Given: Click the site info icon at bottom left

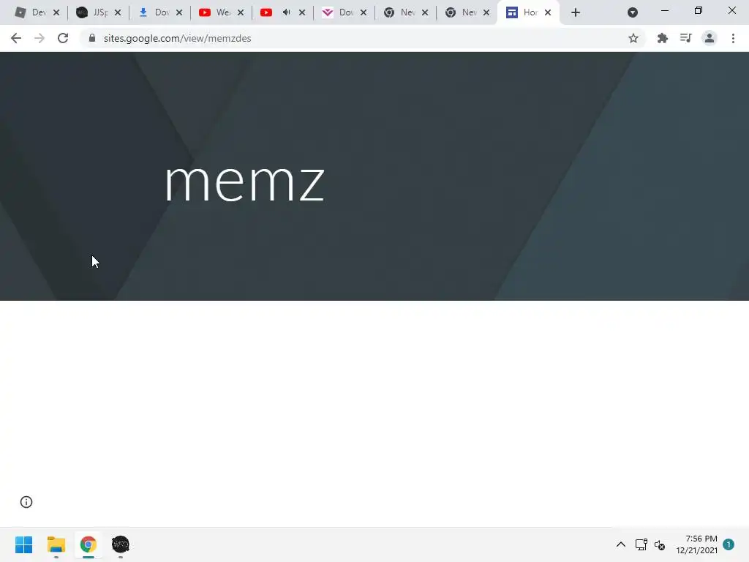Looking at the screenshot, I should (x=26, y=502).
